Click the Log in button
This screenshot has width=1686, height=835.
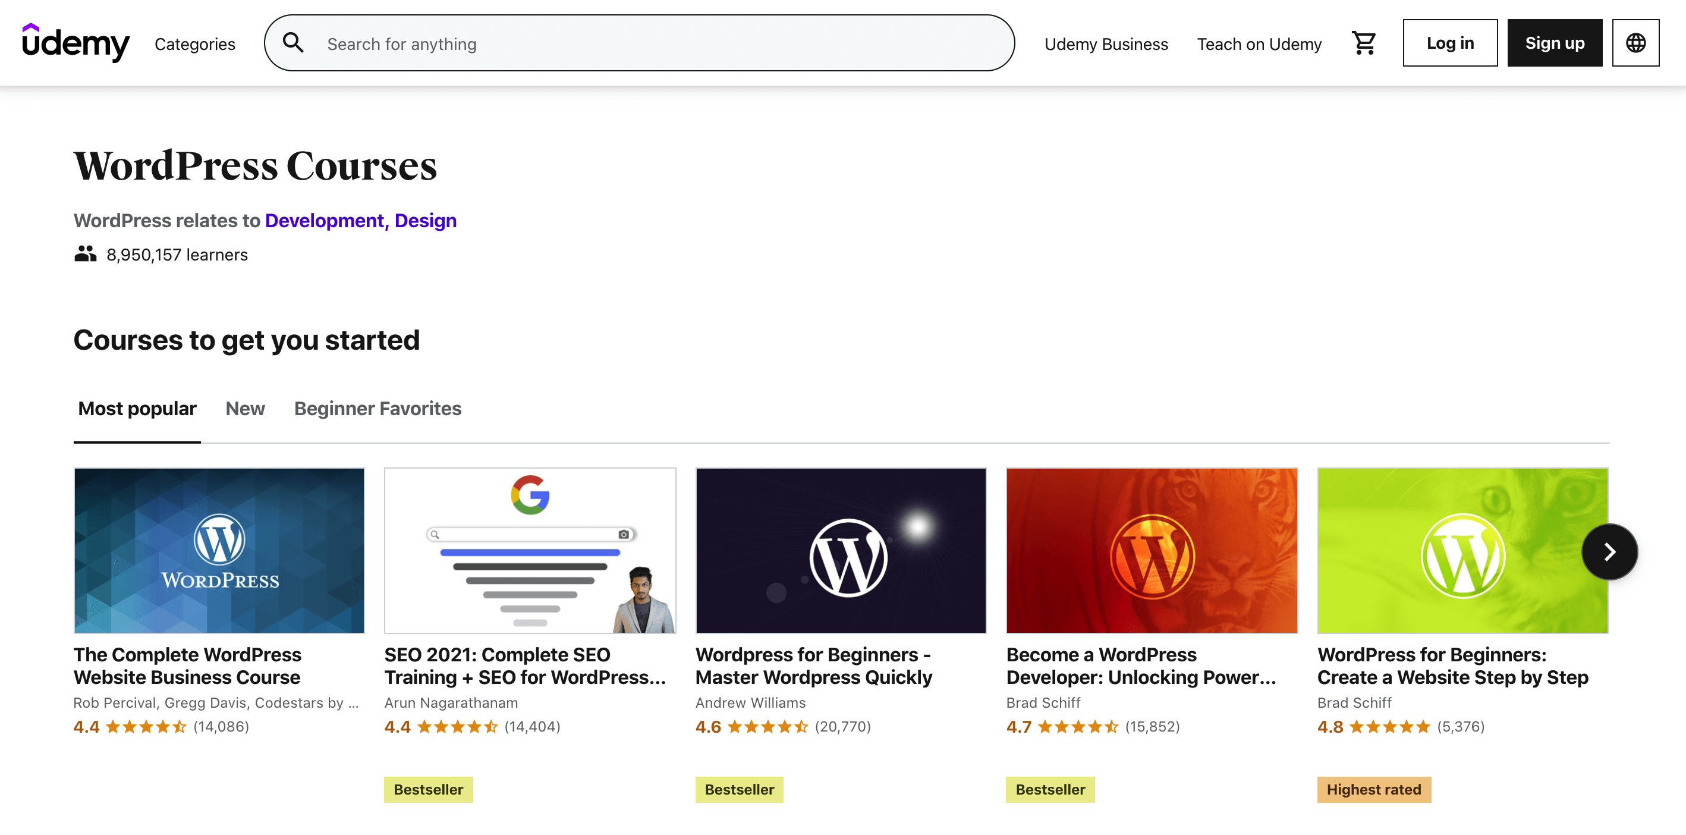click(x=1450, y=43)
